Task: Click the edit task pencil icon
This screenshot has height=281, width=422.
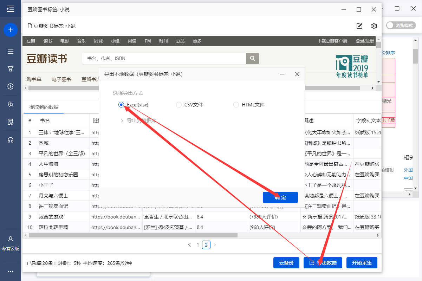Action: (359, 26)
